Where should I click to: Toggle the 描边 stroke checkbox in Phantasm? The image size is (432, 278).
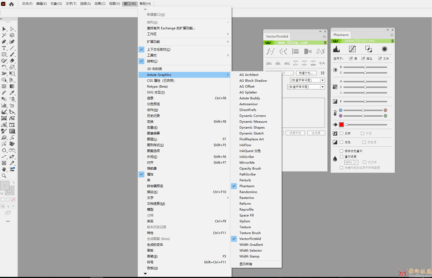coord(363,59)
